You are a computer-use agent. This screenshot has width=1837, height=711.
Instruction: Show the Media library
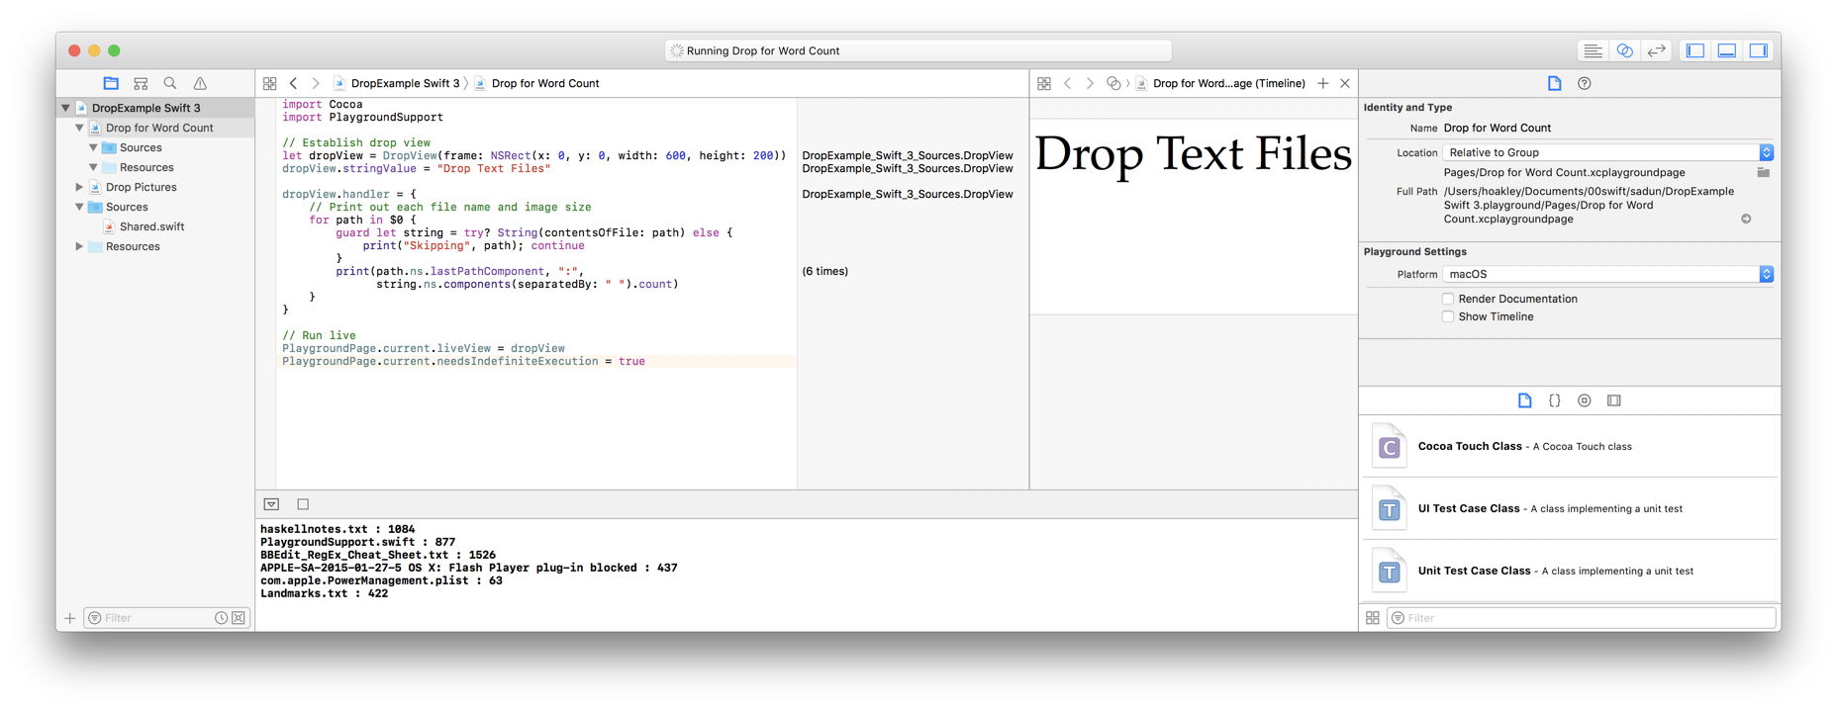pyautogui.click(x=1614, y=400)
